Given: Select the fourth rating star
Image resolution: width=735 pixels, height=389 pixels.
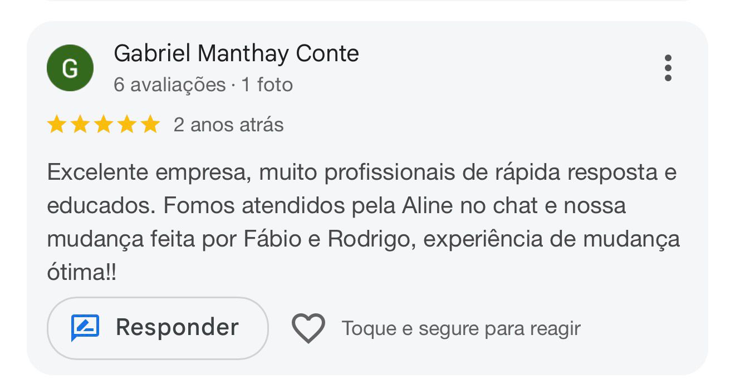Looking at the screenshot, I should click(x=126, y=125).
